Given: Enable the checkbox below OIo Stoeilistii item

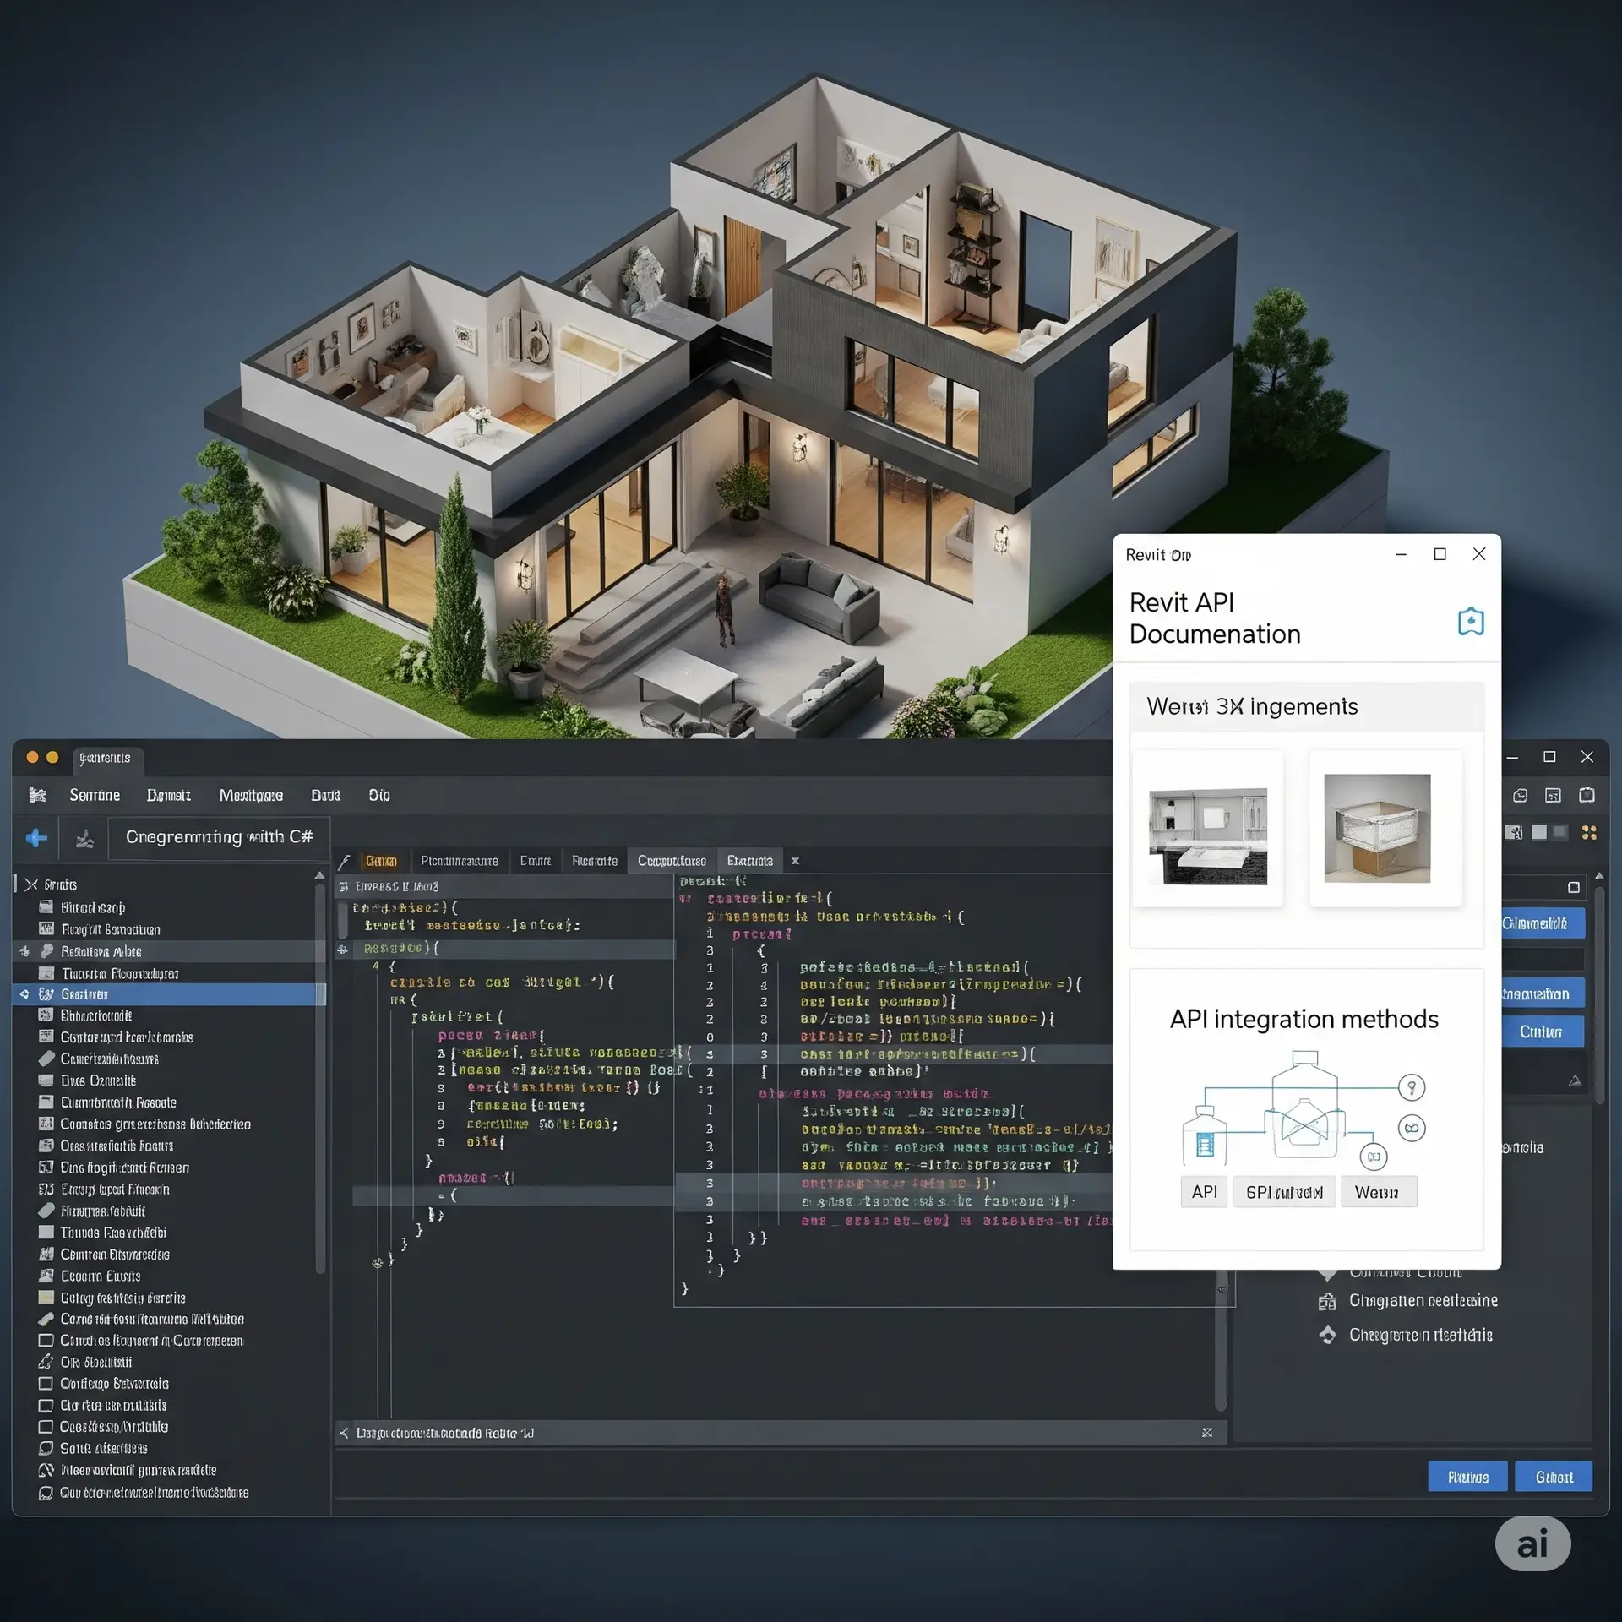Looking at the screenshot, I should (x=45, y=1405).
